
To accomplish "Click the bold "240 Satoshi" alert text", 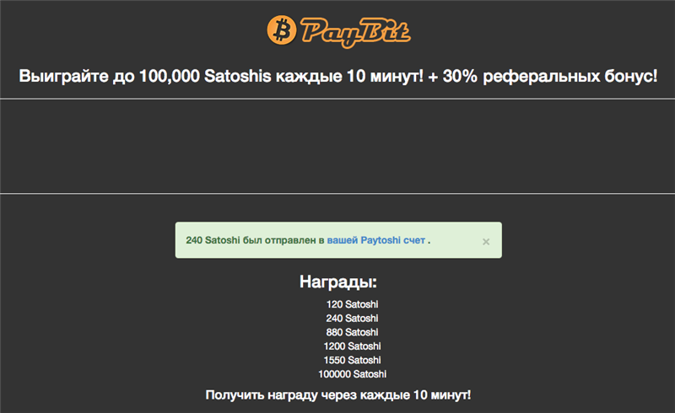I will click(213, 240).
